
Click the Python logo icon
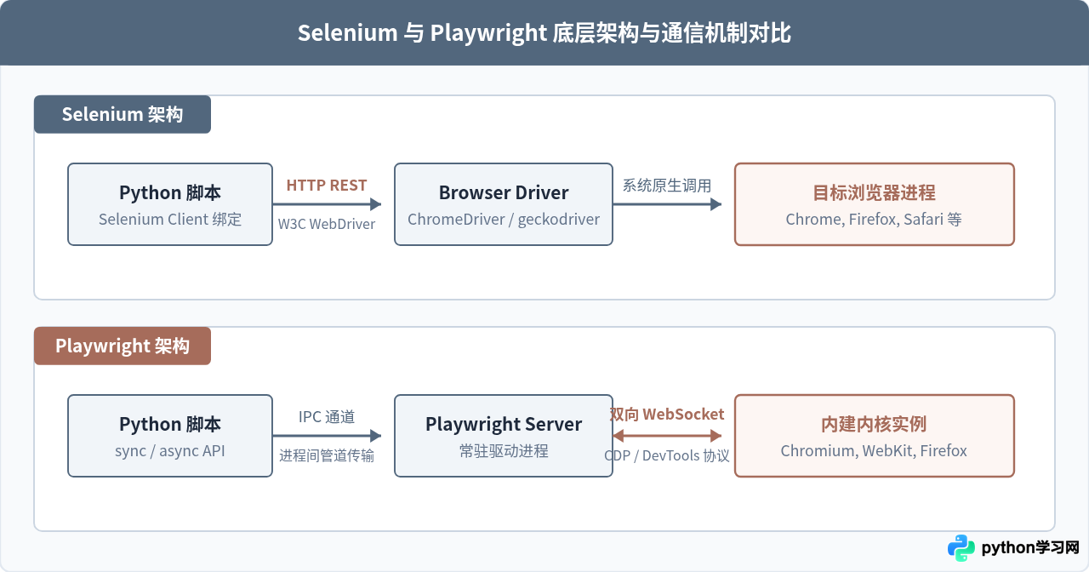[x=961, y=548]
